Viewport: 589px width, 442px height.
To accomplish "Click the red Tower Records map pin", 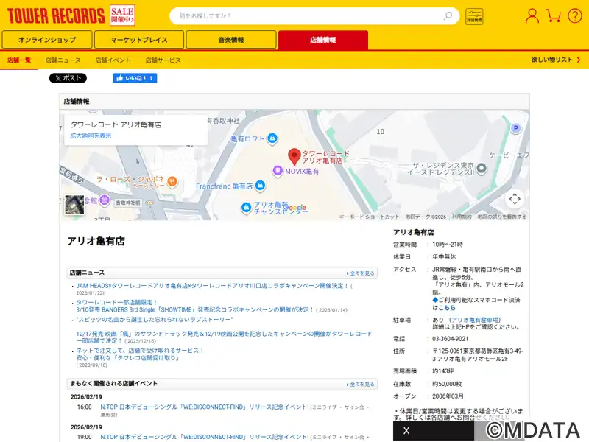I will click(x=294, y=156).
